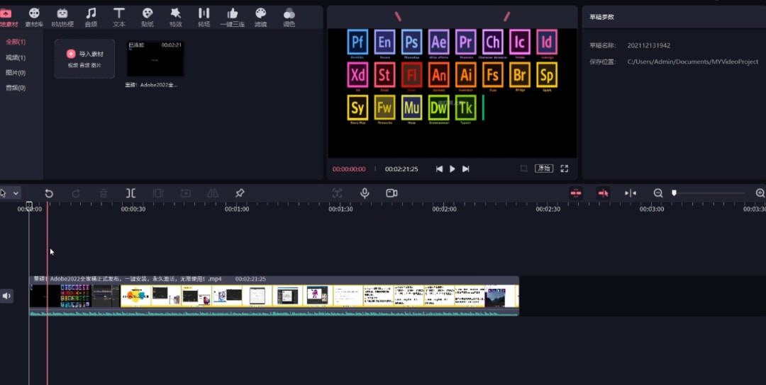Select the pointer selection tool
The image size is (766, 385).
[x=4, y=193]
